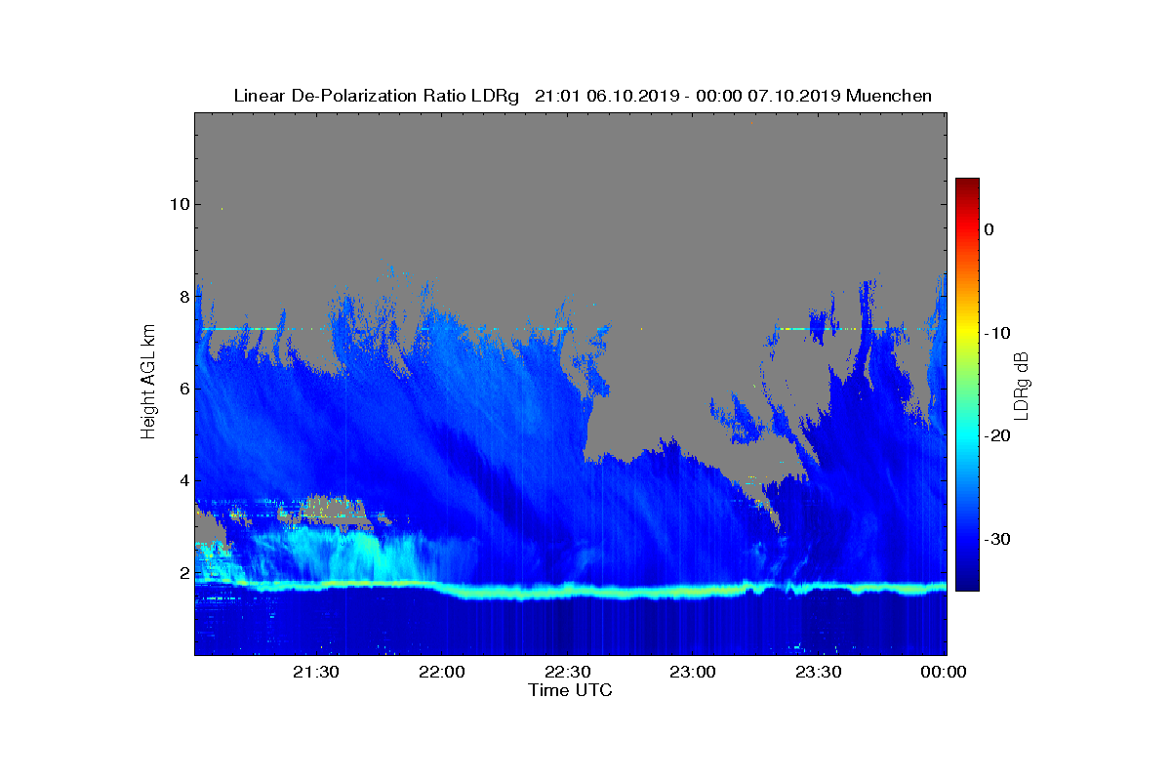
Task: Select the height label 4
Action: pos(182,480)
